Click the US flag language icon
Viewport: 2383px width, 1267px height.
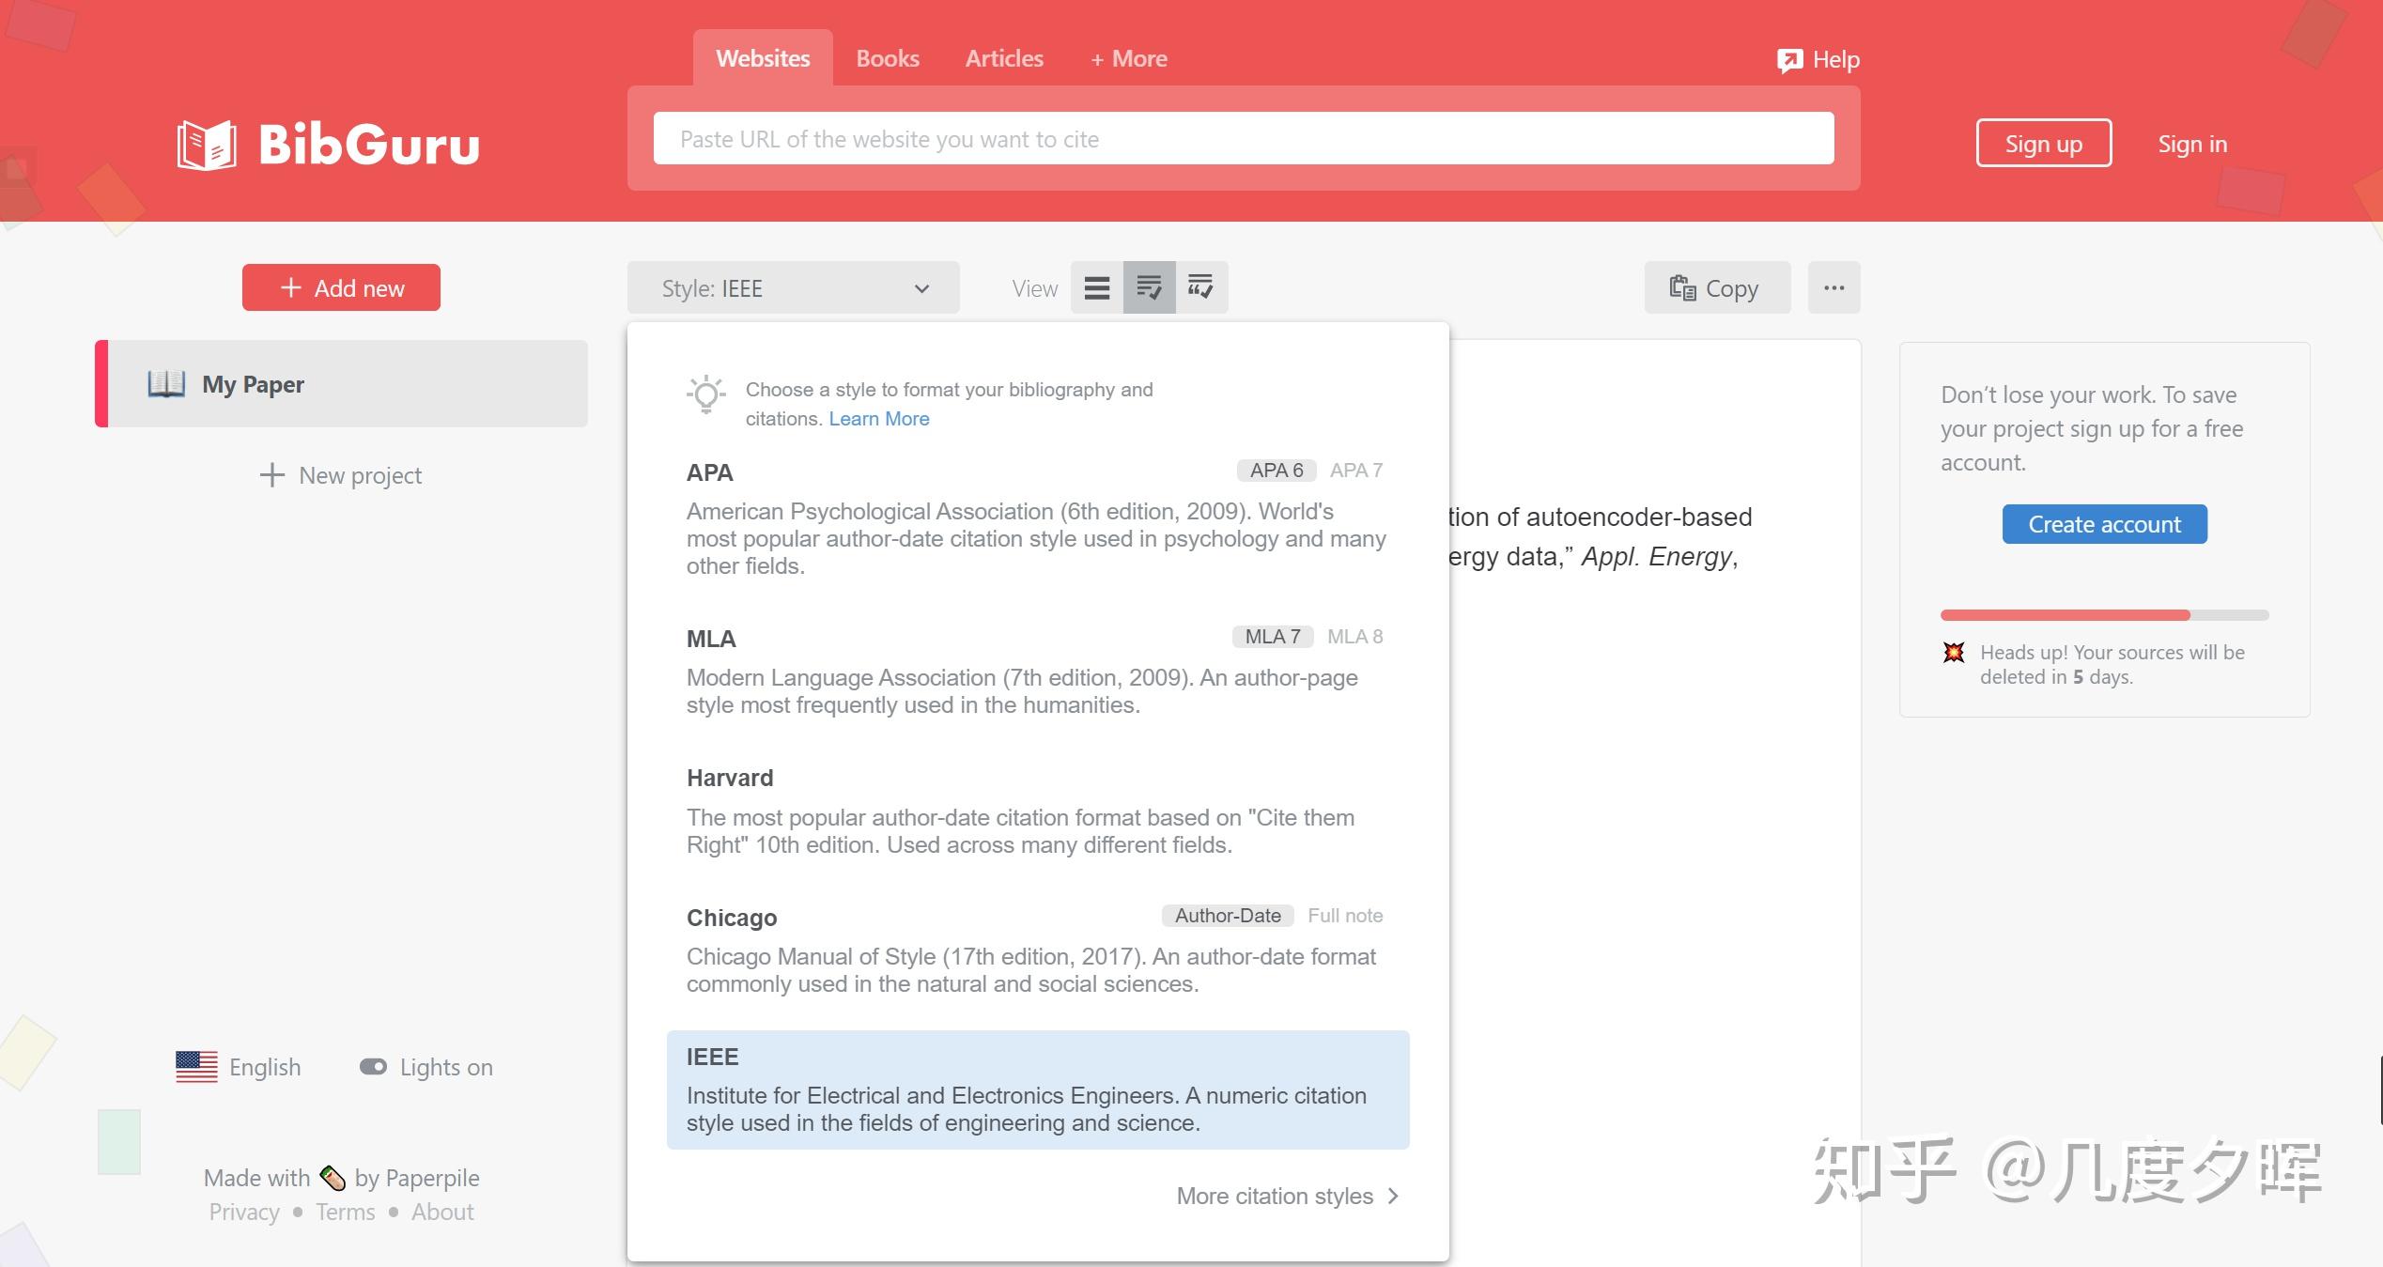(x=196, y=1067)
